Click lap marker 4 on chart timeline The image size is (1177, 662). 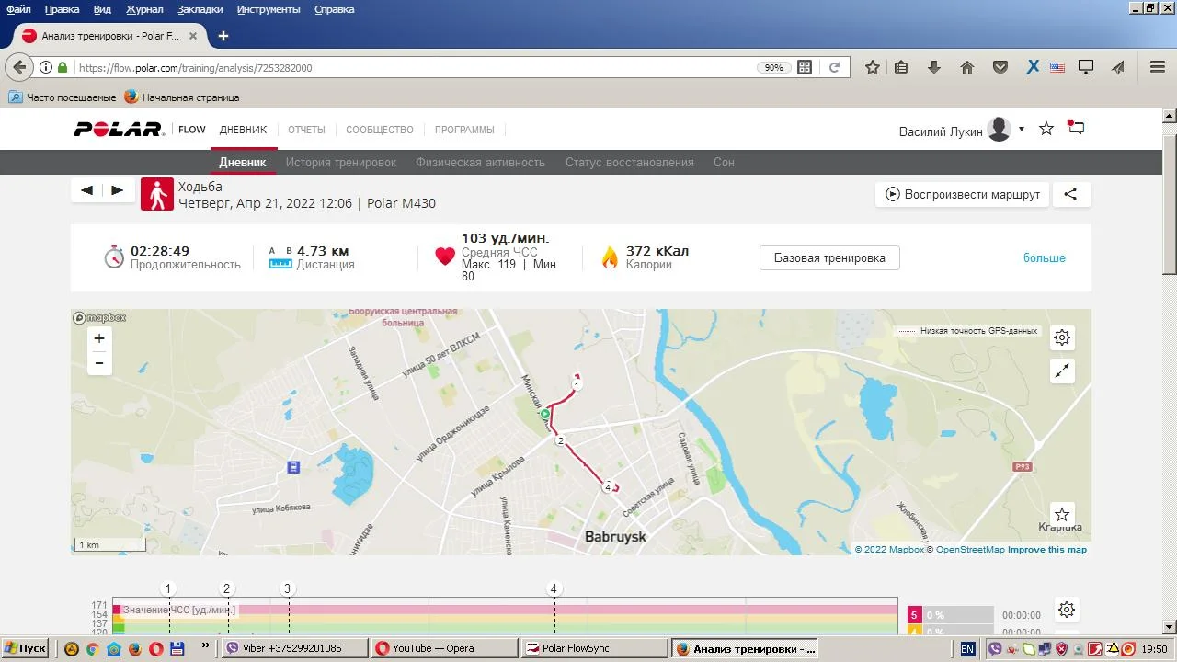[554, 588]
